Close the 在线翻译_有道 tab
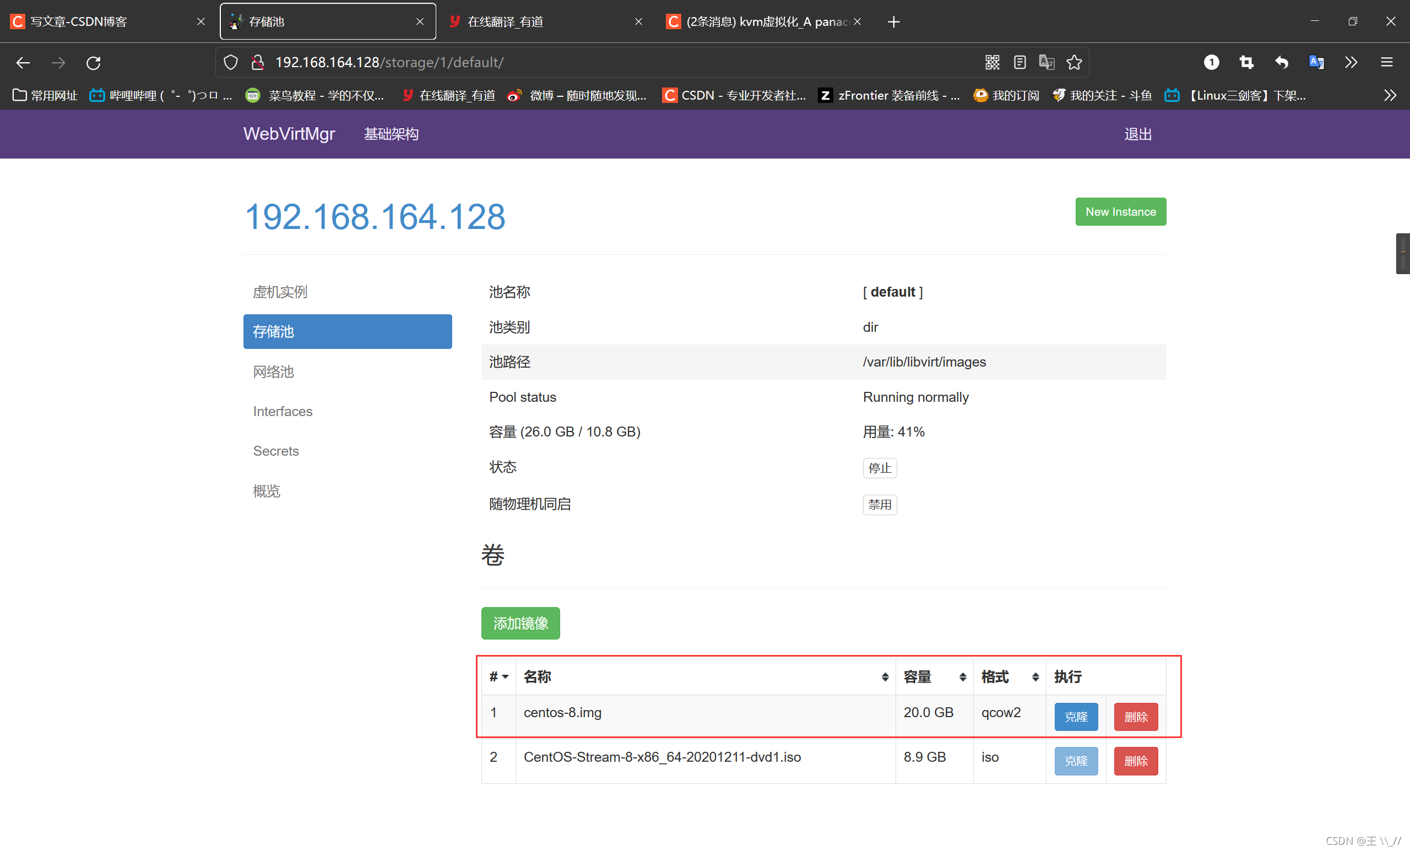This screenshot has width=1410, height=852. [x=638, y=21]
